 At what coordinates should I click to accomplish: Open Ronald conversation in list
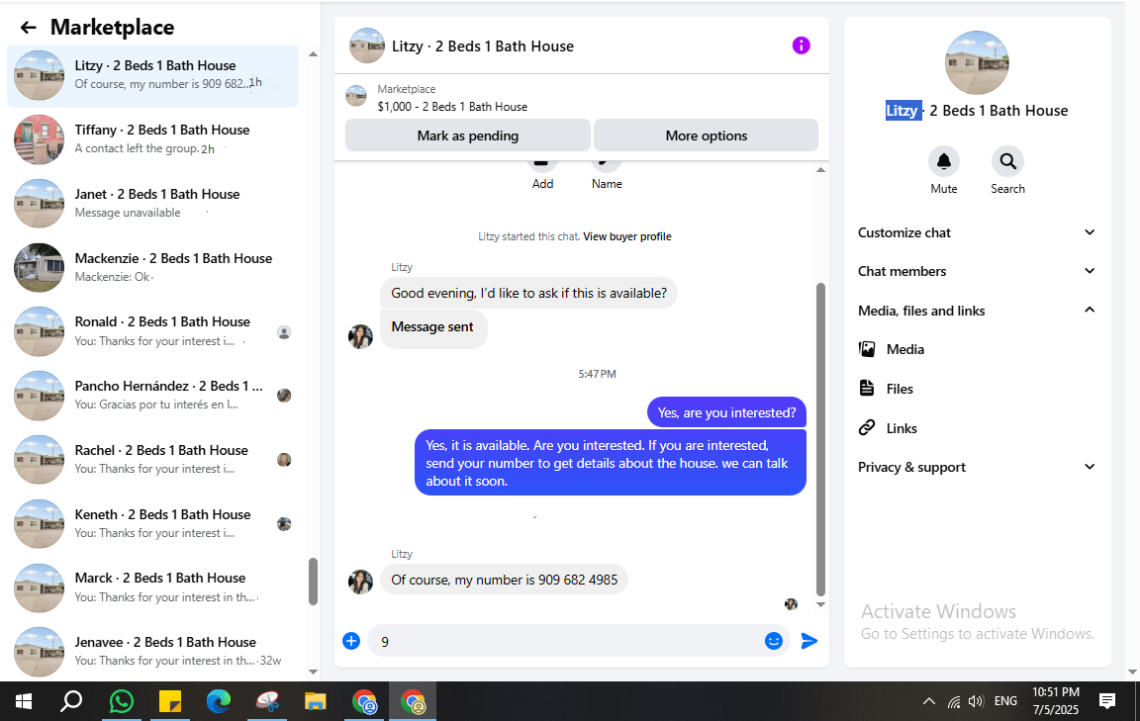point(152,330)
